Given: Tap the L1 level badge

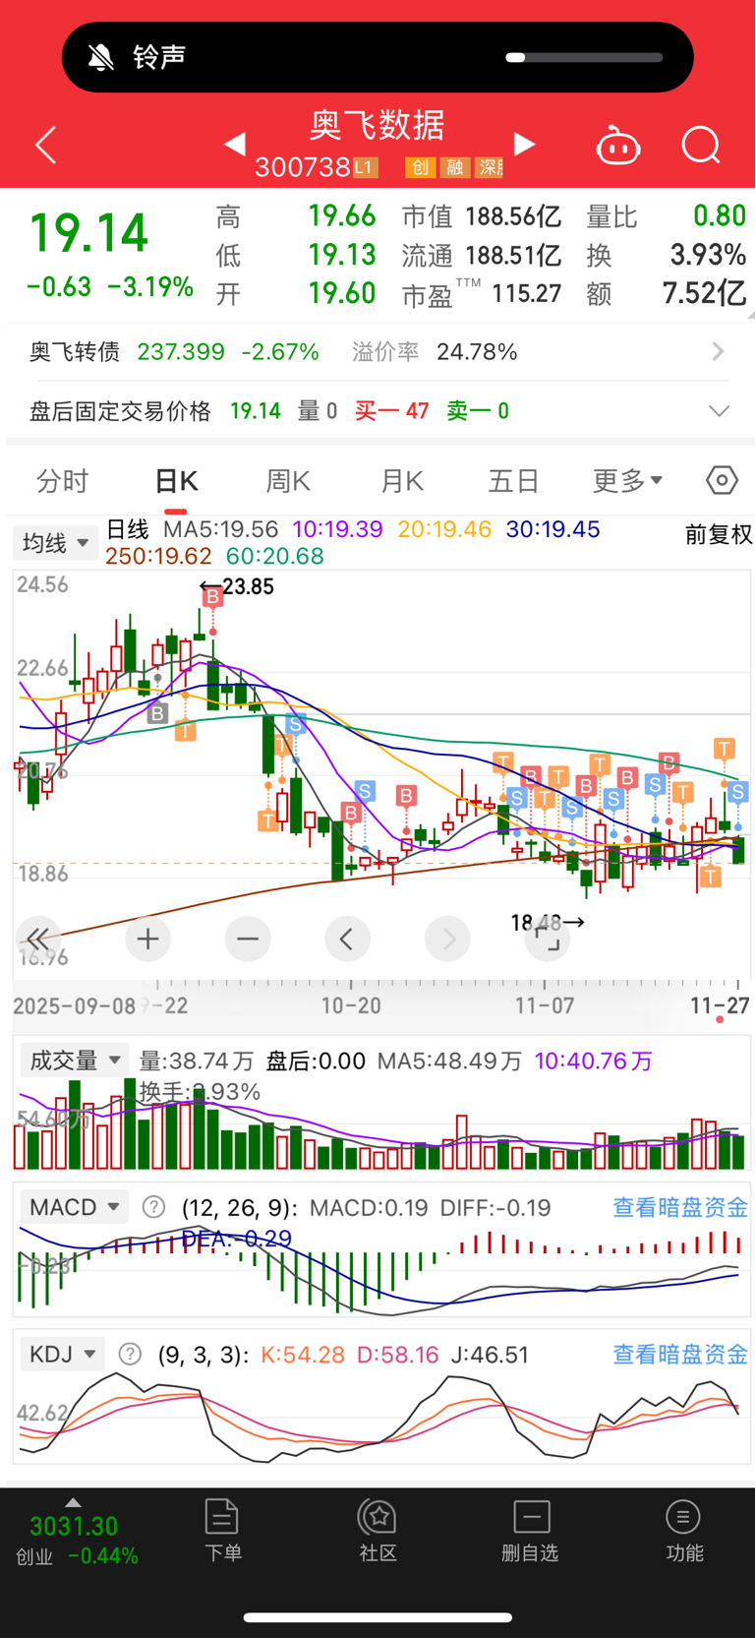Looking at the screenshot, I should click(365, 167).
